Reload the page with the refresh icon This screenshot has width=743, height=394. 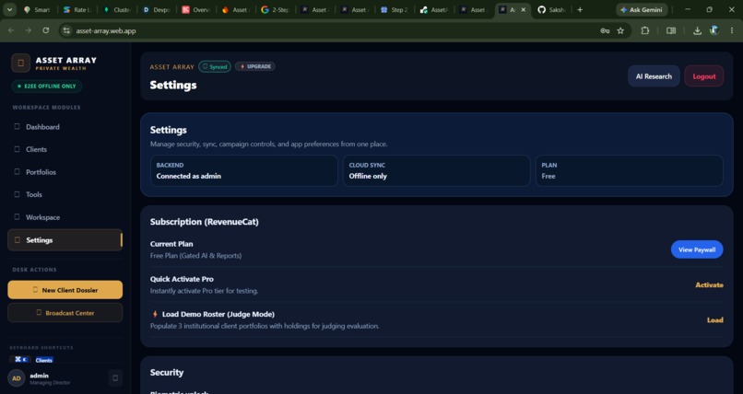pos(45,30)
